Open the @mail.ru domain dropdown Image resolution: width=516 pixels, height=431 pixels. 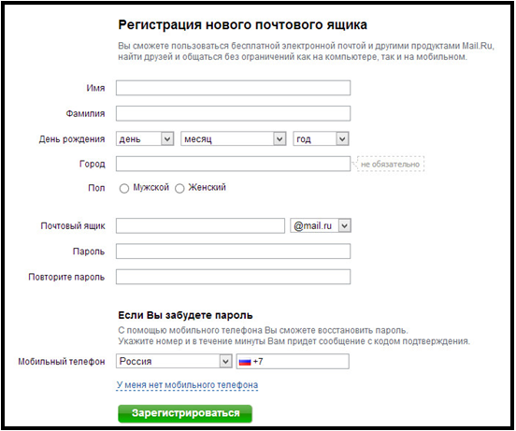tap(321, 225)
